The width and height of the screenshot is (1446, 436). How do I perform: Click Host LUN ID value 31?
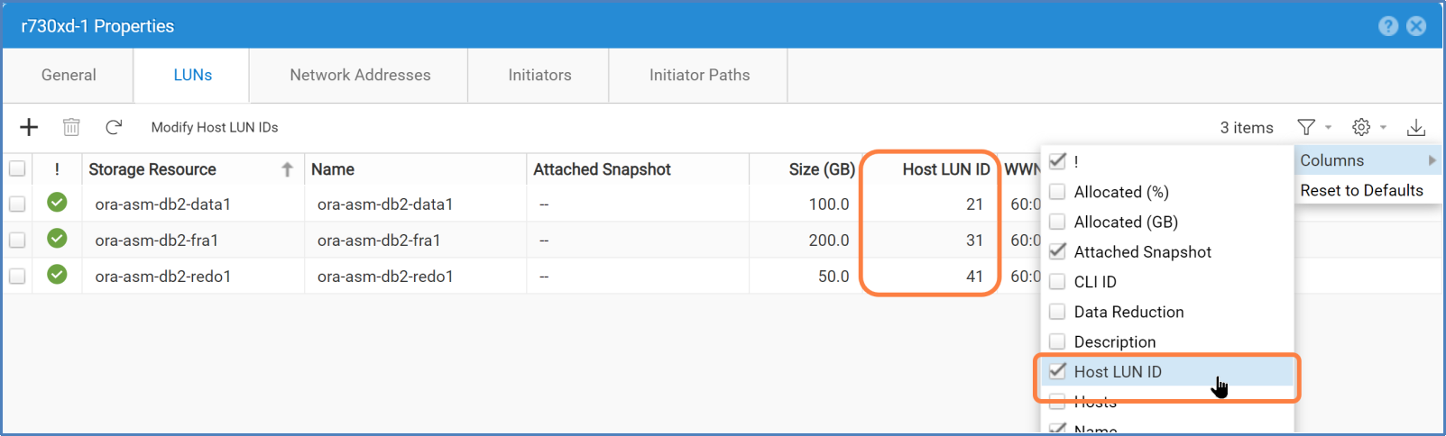click(x=974, y=241)
